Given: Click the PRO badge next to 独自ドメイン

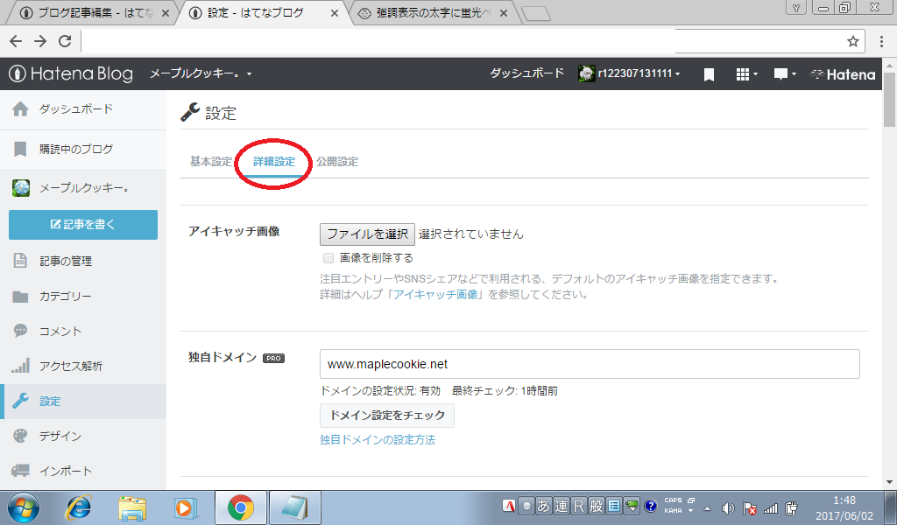Looking at the screenshot, I should click(x=273, y=358).
